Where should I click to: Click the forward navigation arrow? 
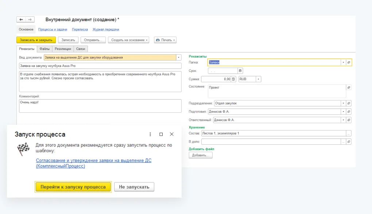[30, 20]
